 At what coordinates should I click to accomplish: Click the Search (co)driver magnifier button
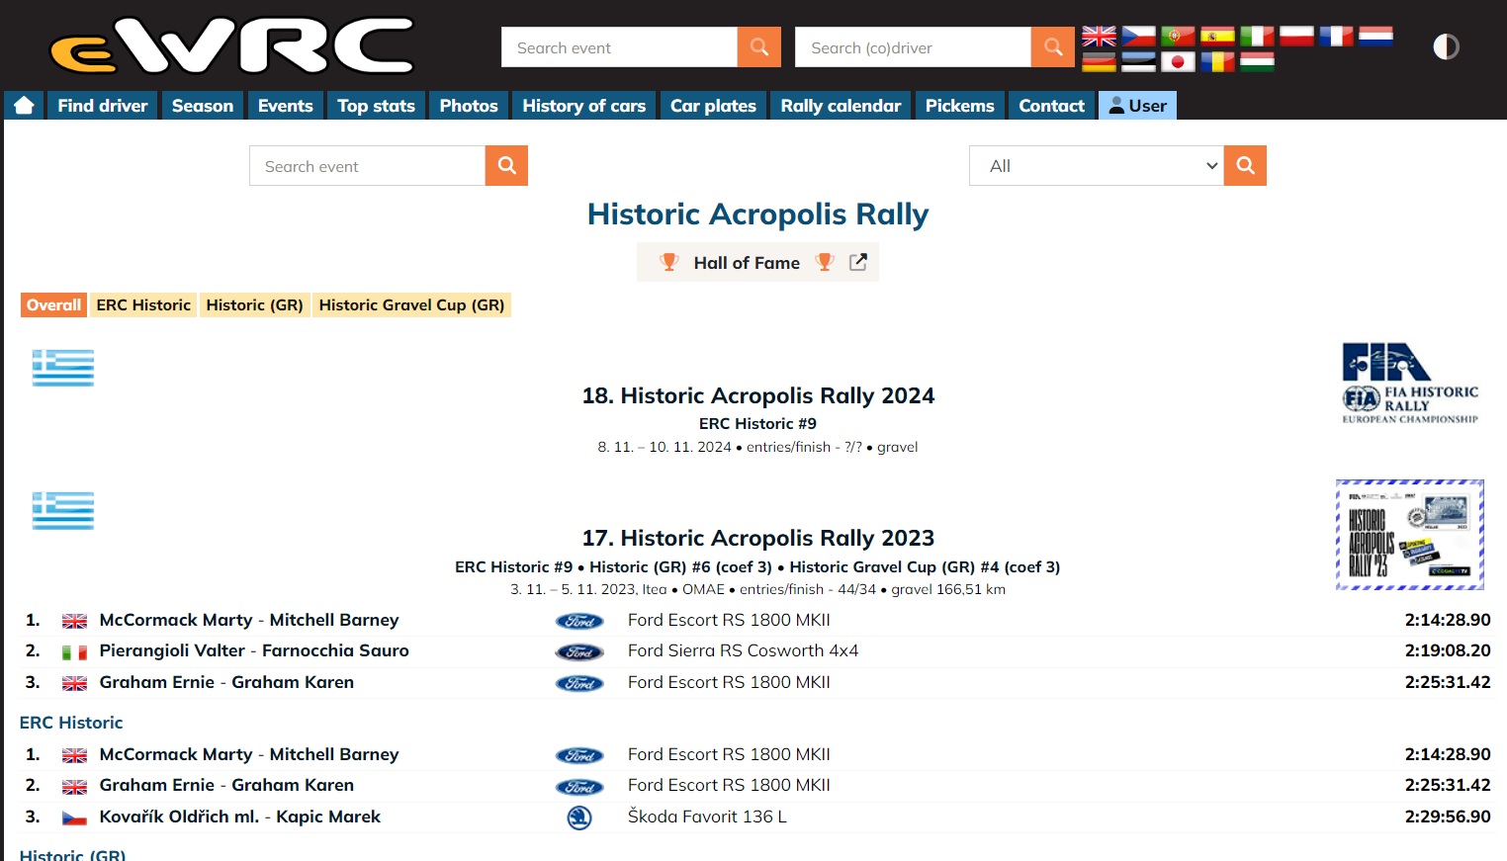click(x=1052, y=47)
